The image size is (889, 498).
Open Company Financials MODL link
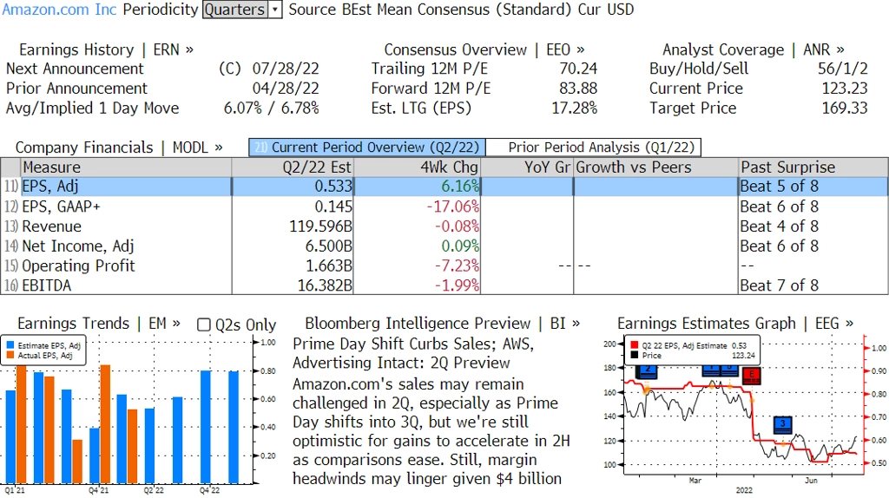click(119, 147)
